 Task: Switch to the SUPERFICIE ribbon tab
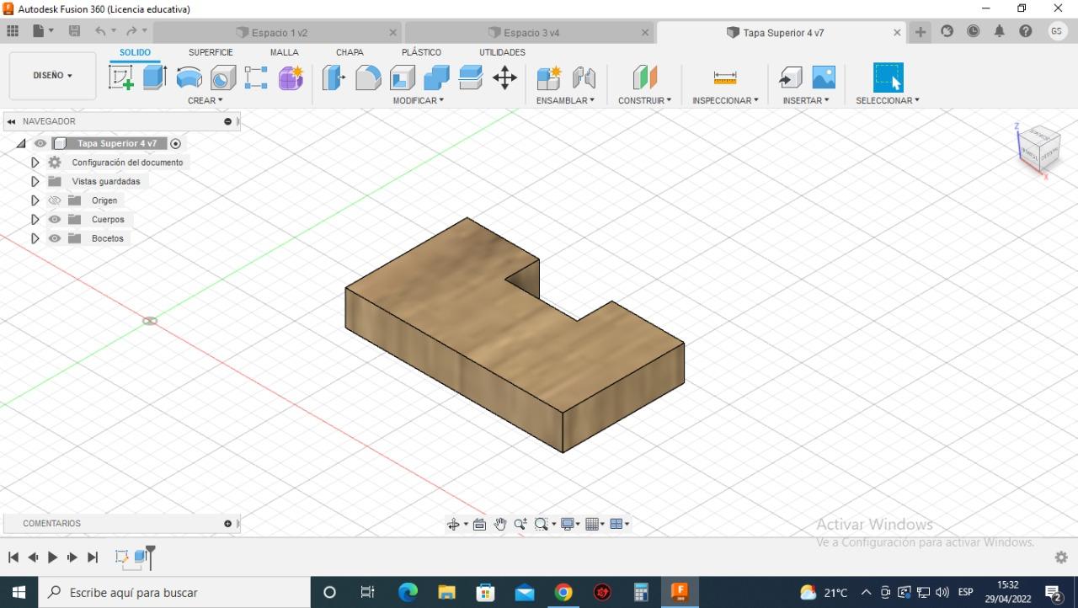click(211, 52)
